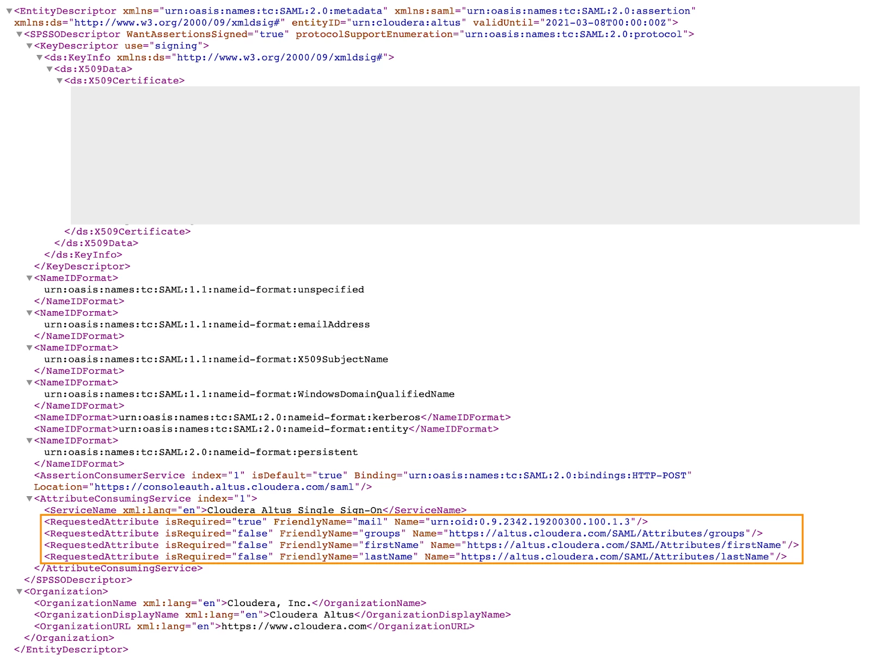Collapse the NameIDFormat node containing X509SubjectName
Screen dimensions: 871x661
coord(29,348)
